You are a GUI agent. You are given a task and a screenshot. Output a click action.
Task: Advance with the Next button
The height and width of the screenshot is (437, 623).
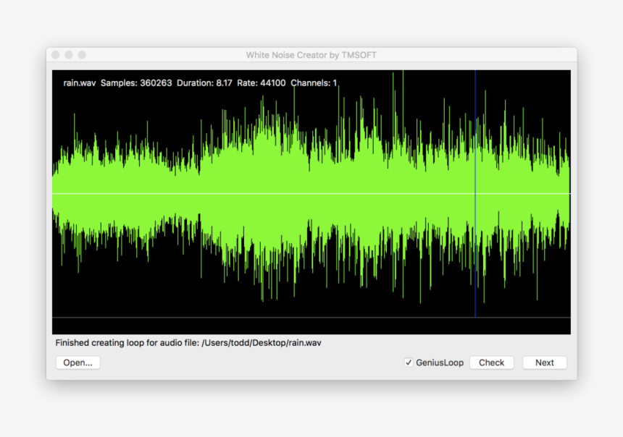(x=544, y=362)
